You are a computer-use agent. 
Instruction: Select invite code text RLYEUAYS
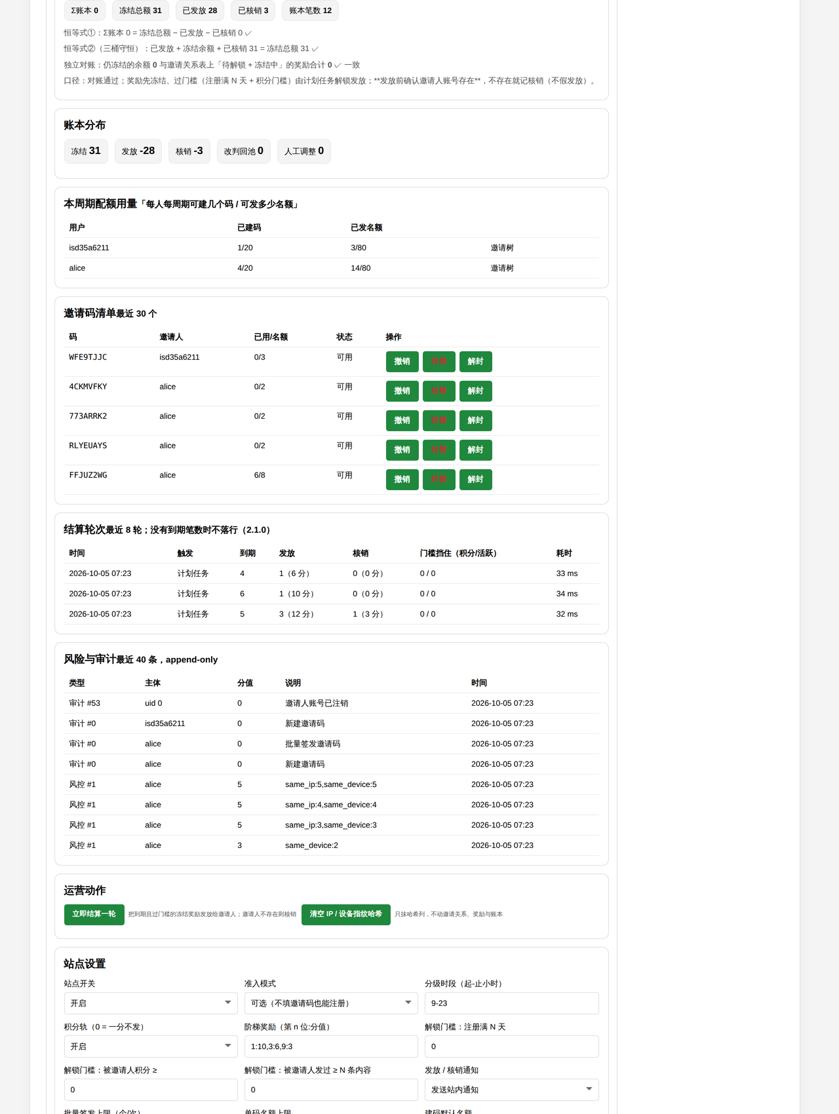pyautogui.click(x=88, y=446)
